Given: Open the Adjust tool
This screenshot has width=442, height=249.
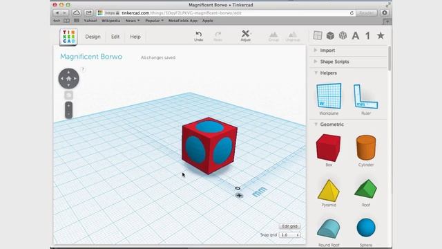Looking at the screenshot, I should (x=246, y=36).
